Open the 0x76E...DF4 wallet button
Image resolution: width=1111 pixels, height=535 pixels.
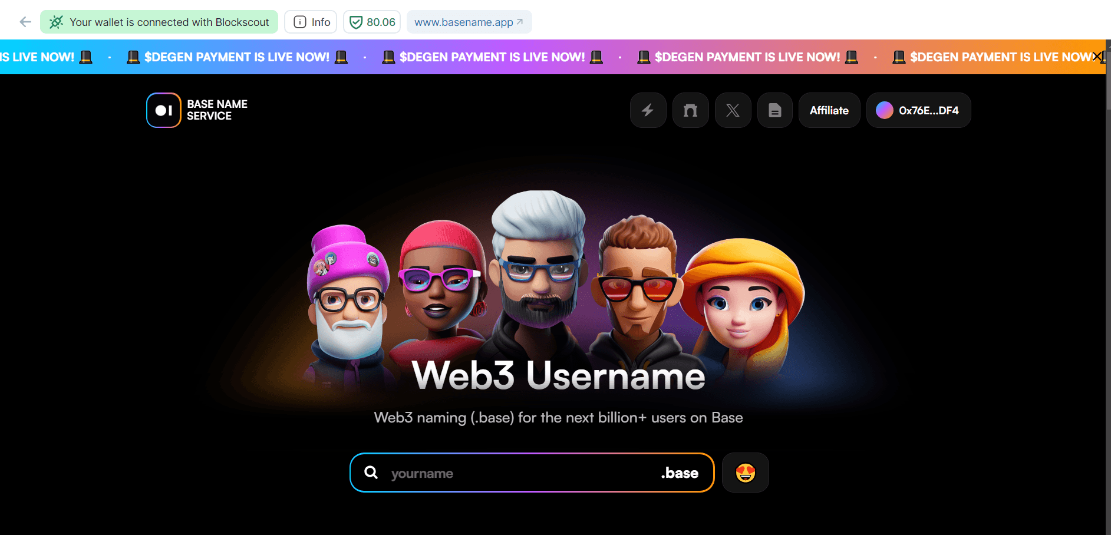(x=918, y=110)
